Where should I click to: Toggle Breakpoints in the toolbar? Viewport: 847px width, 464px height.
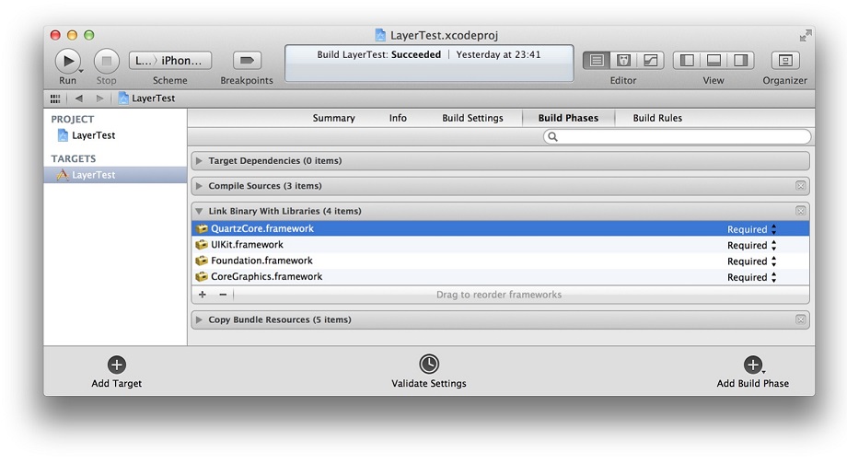click(247, 61)
